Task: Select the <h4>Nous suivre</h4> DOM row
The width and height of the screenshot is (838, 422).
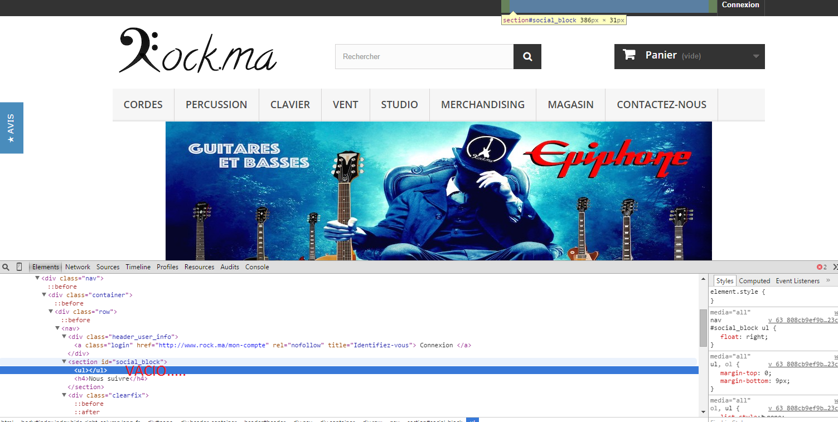Action: 111,379
